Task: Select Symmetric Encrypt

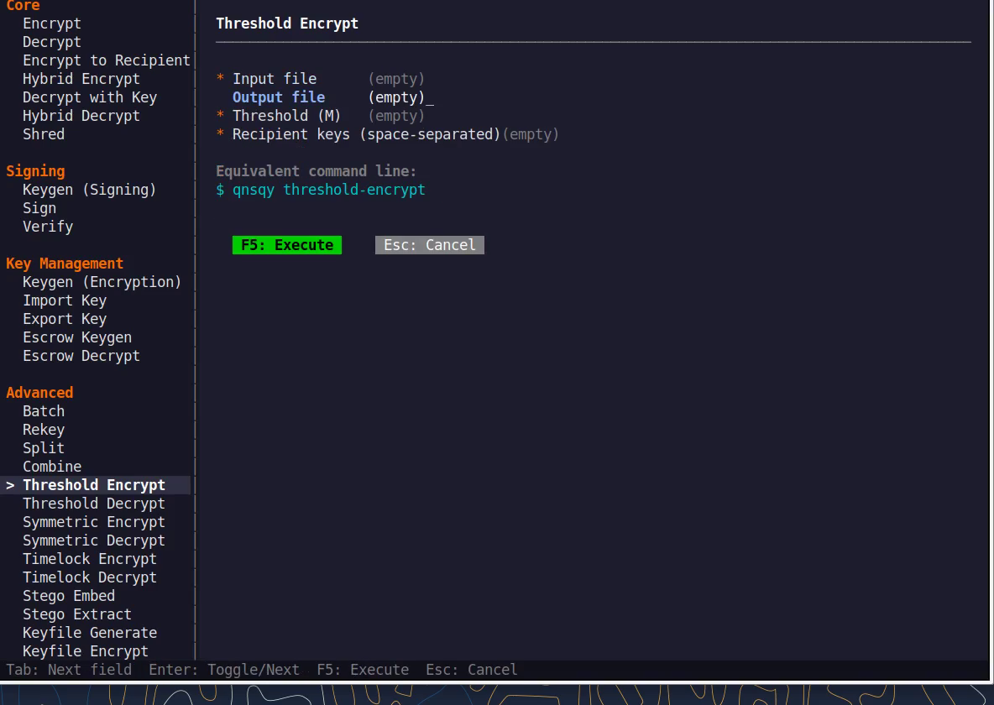Action: (94, 522)
